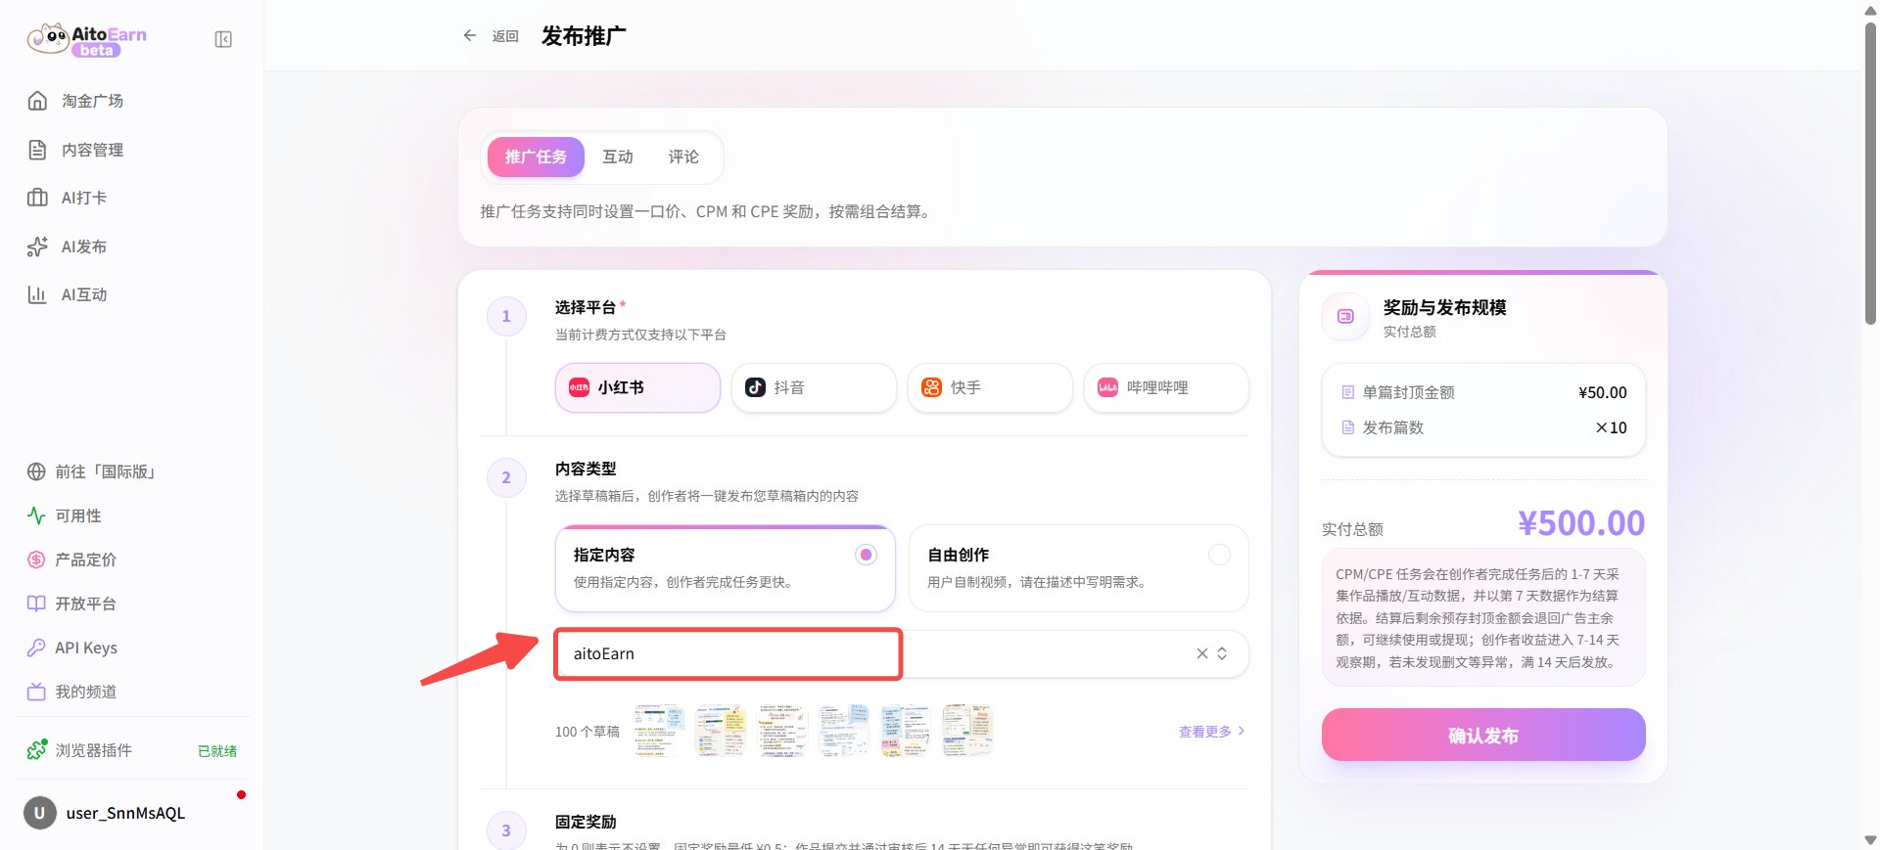
Task: Select the 自由创作 radio button
Action: pos(1219,555)
